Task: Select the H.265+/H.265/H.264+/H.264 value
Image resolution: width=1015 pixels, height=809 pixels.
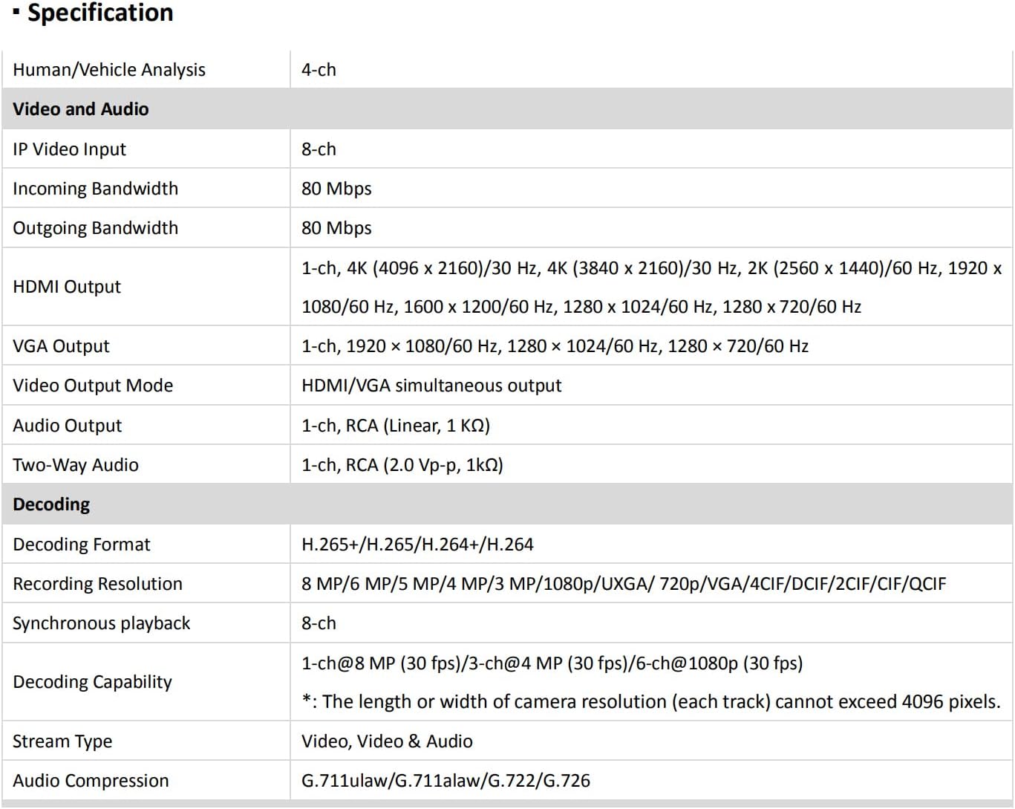Action: [417, 545]
